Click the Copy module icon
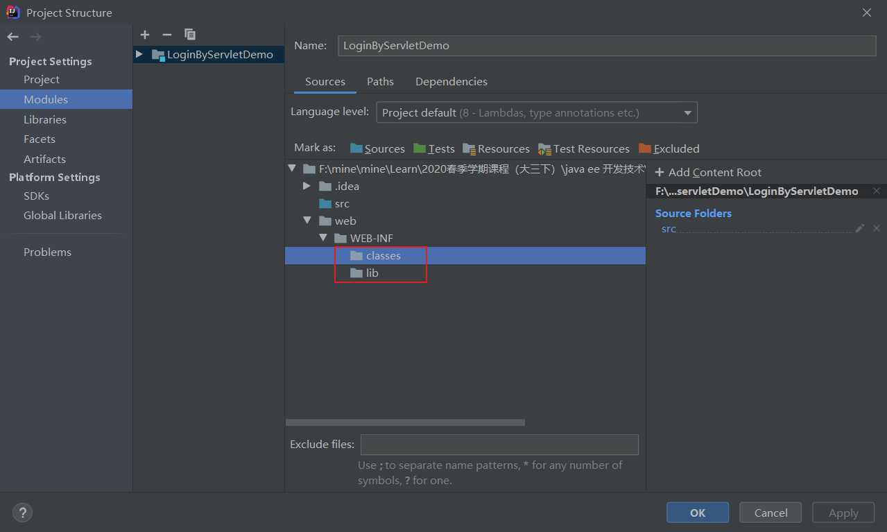This screenshot has height=532, width=887. tap(189, 34)
